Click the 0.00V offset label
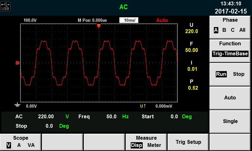This screenshot has width=252, height=151. pyautogui.click(x=31, y=106)
